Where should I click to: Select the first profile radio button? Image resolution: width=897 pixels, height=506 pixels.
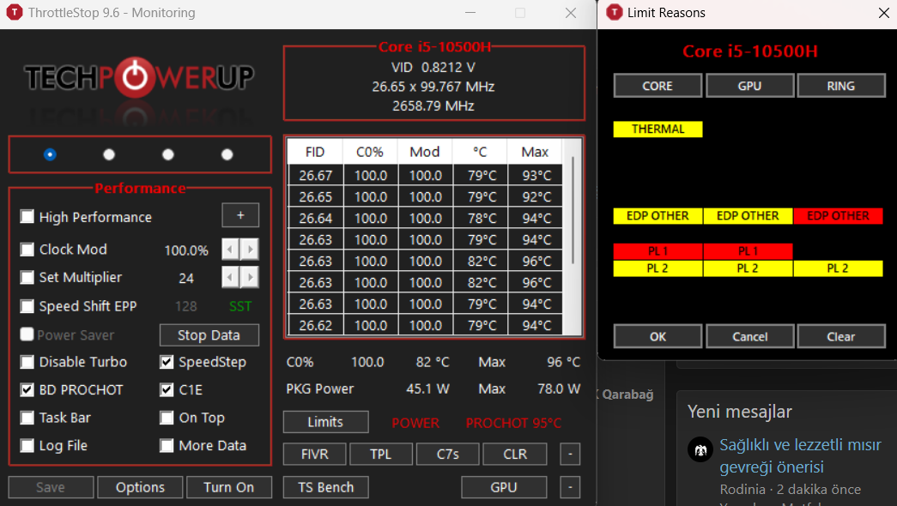coord(50,154)
